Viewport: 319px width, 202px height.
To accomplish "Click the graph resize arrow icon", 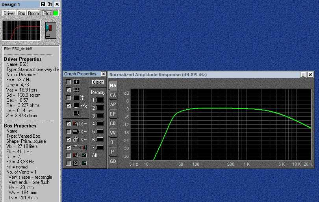I will (x=77, y=114).
